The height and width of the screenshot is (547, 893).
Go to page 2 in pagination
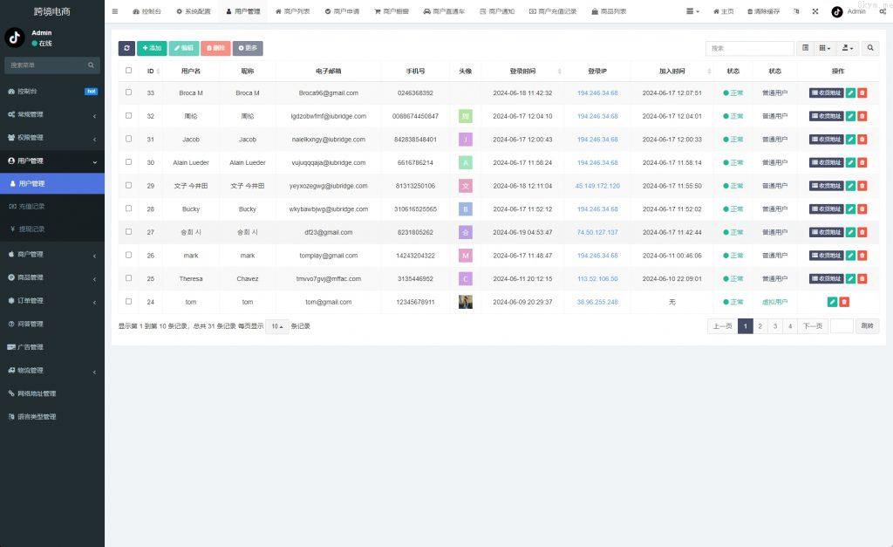pos(760,326)
